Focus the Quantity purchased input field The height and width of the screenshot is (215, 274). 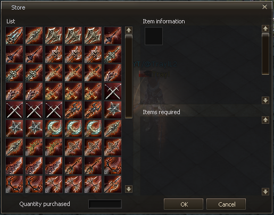pos(105,204)
